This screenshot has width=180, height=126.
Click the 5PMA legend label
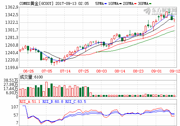(99, 4)
